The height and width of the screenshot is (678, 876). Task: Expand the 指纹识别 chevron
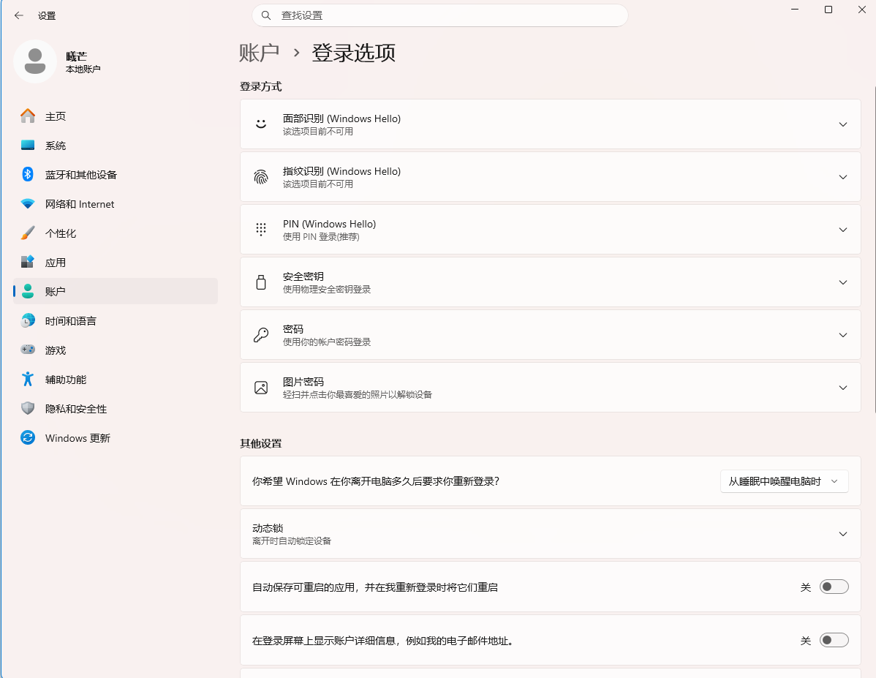point(843,176)
